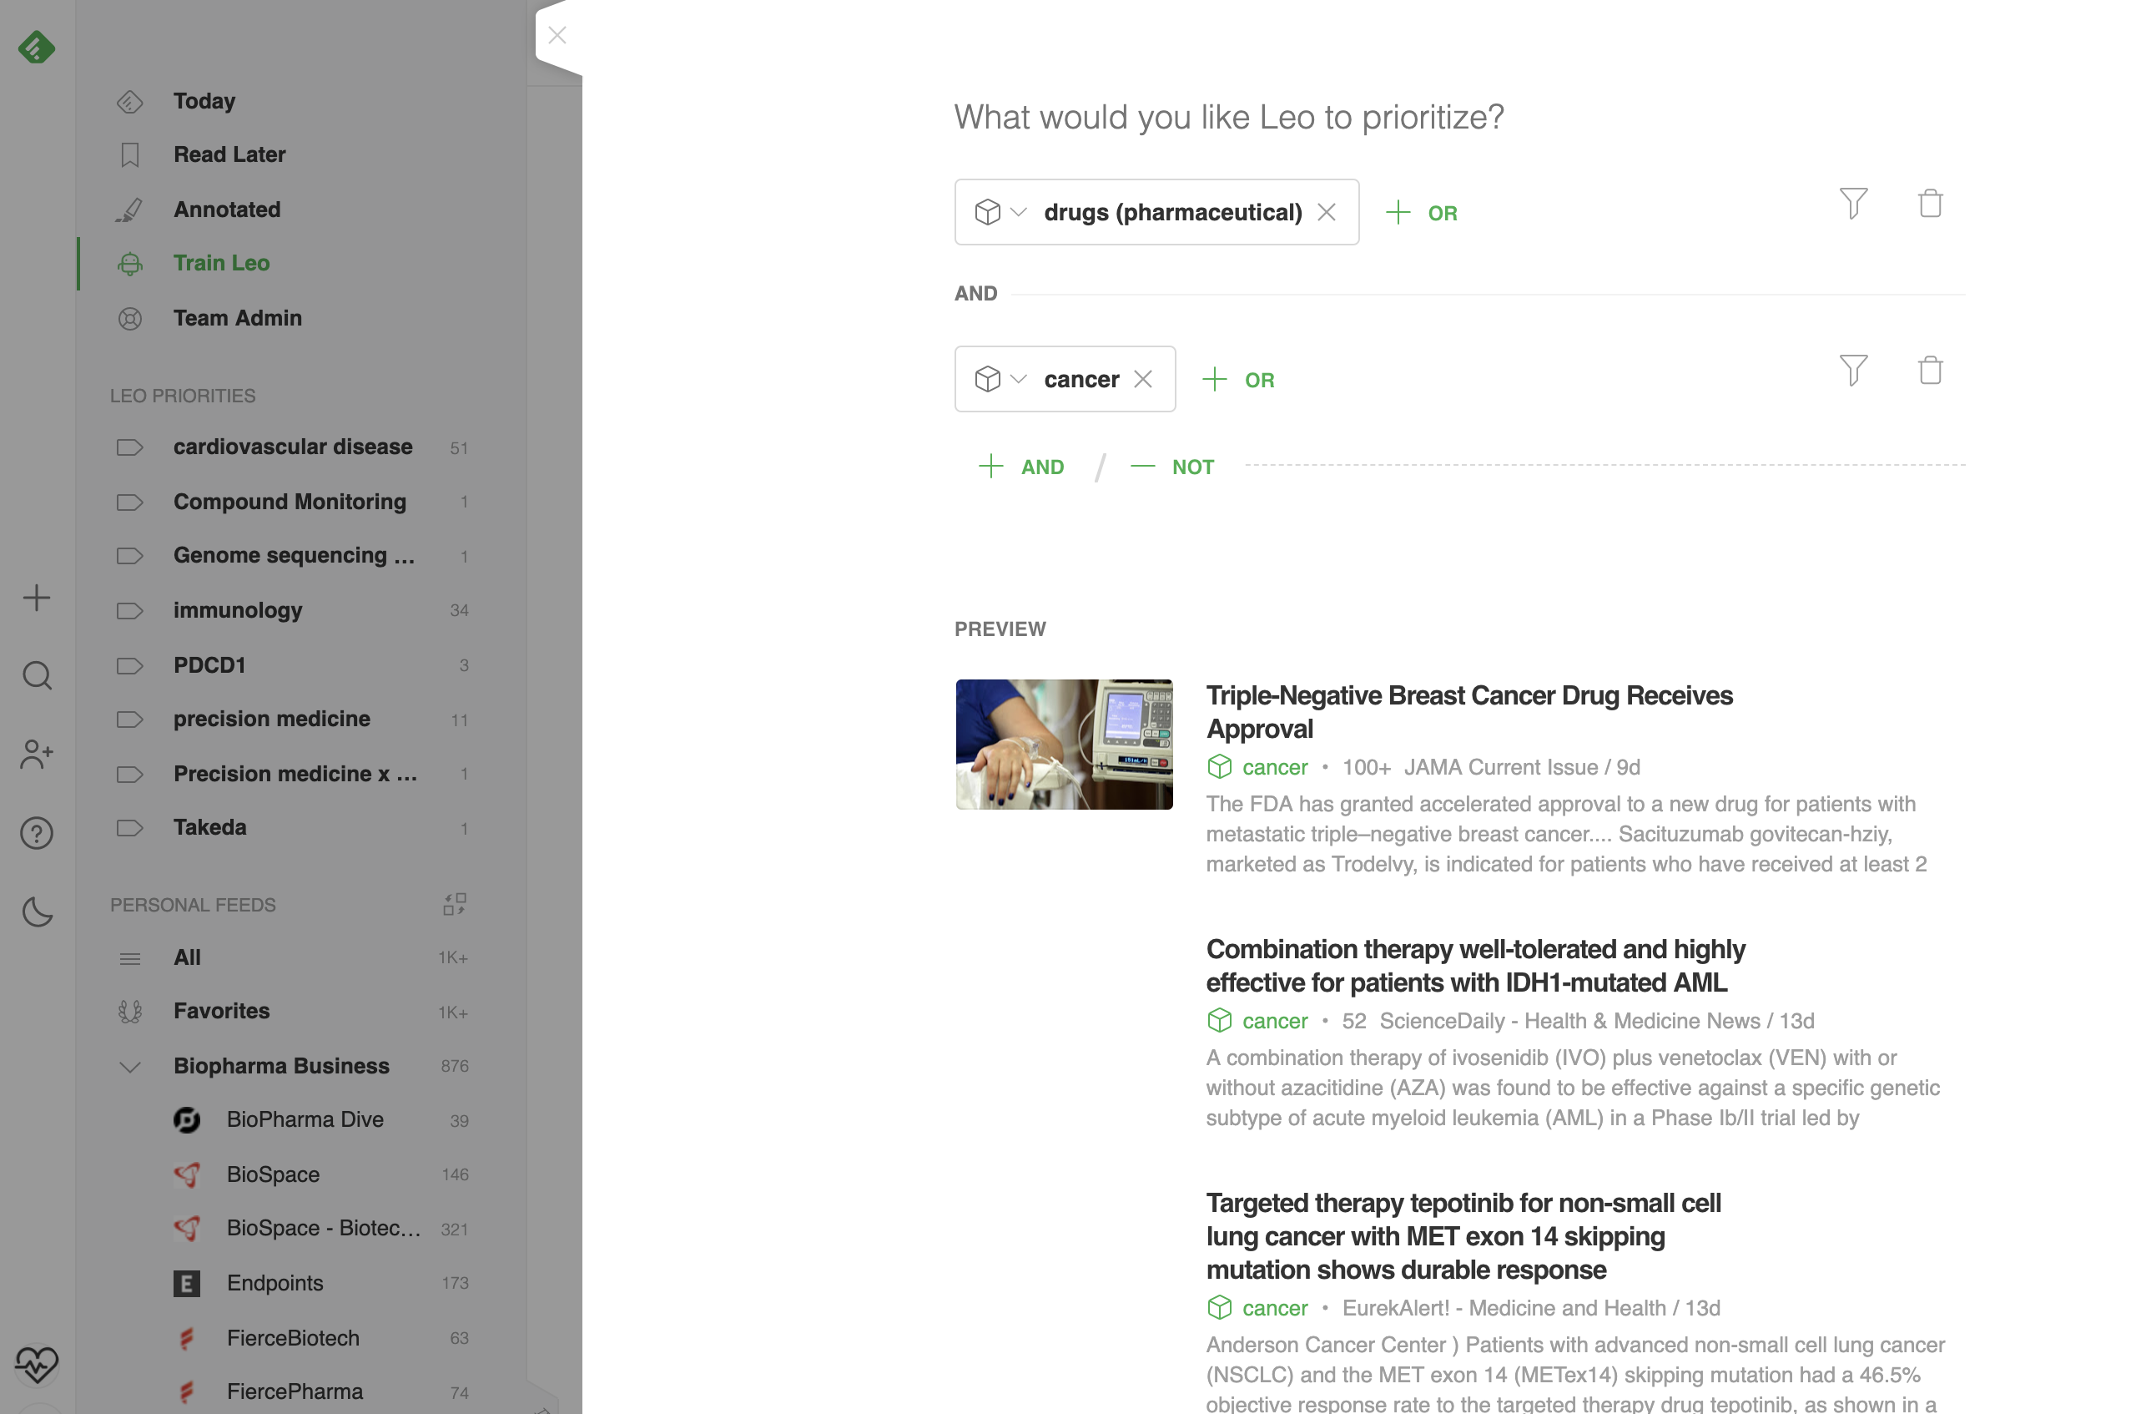Viewport: 2151px width, 1414px height.
Task: Delete the cancer rule with trash icon
Action: 1930,370
